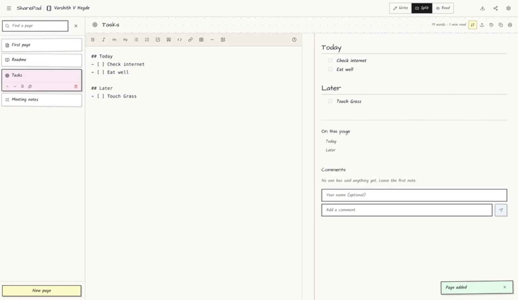Insert an image from the toolbar
Viewport: 518px width, 300px height.
click(x=223, y=40)
